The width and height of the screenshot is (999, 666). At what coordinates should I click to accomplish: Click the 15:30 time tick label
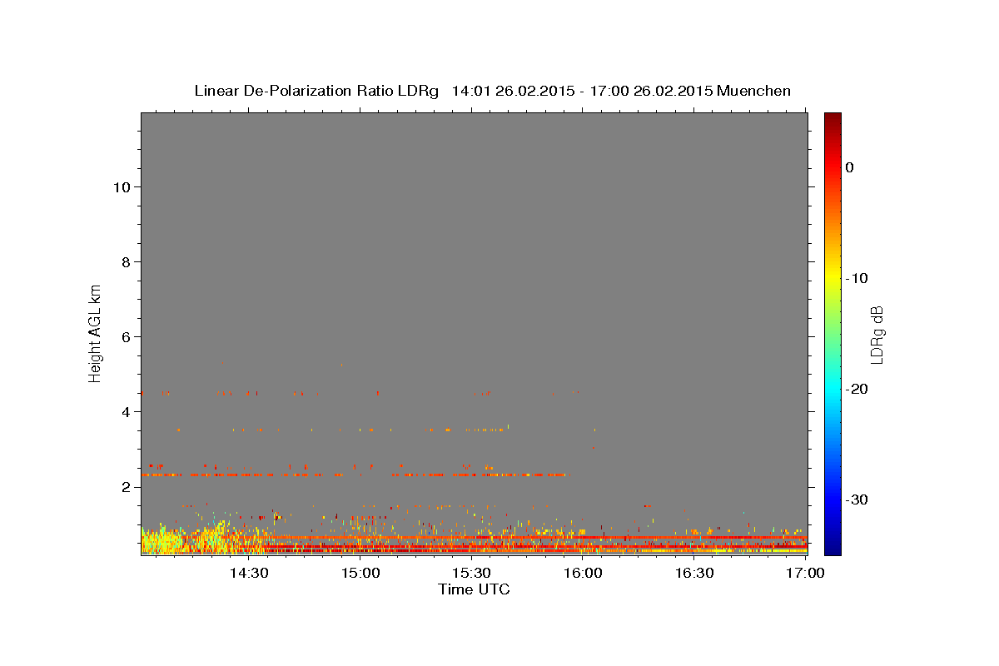click(x=471, y=574)
